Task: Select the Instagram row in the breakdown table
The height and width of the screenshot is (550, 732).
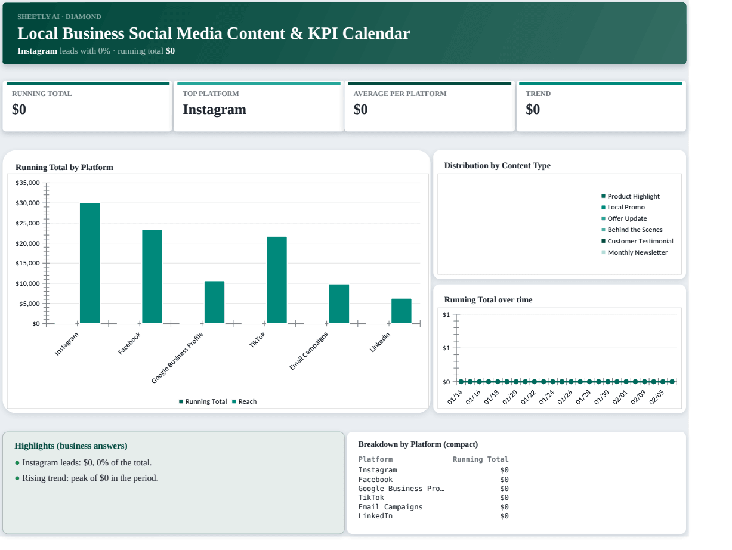Action: [x=434, y=470]
